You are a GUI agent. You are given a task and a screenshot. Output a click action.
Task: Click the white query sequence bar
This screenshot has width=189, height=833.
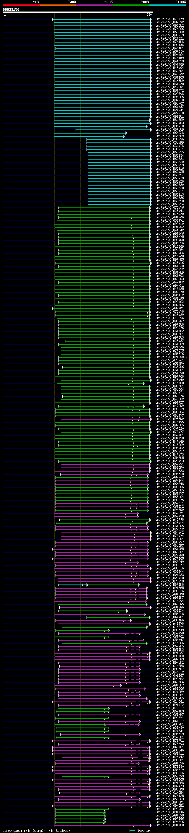coord(78,12)
